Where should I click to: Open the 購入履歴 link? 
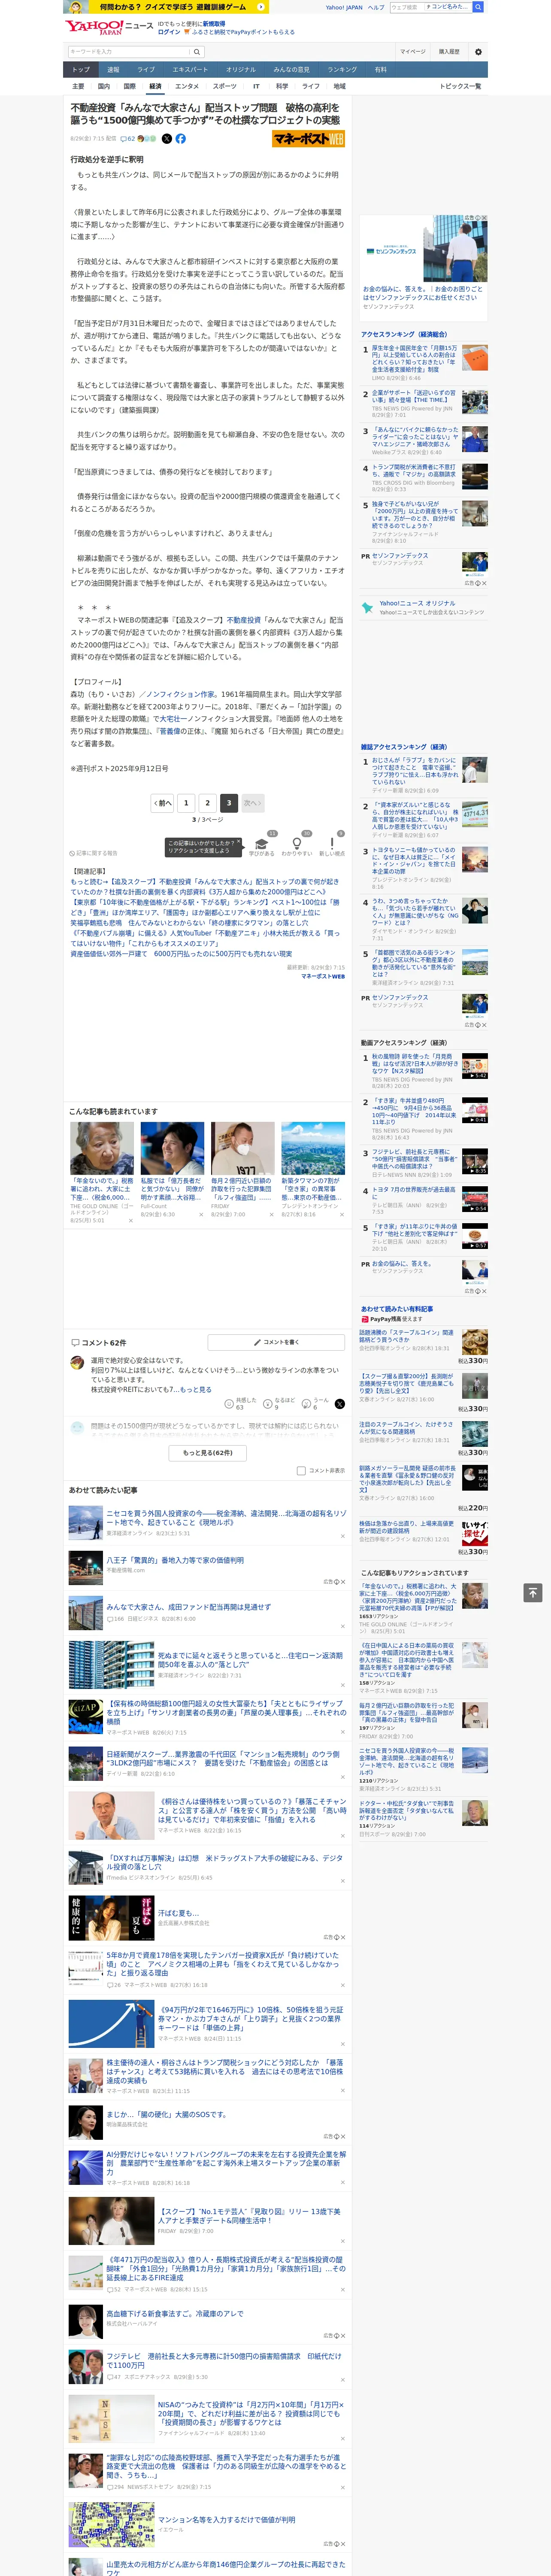pyautogui.click(x=449, y=52)
